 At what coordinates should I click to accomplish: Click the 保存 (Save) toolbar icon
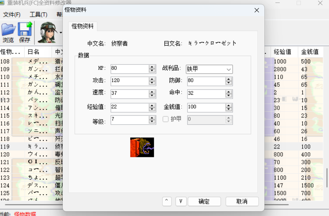[24, 32]
